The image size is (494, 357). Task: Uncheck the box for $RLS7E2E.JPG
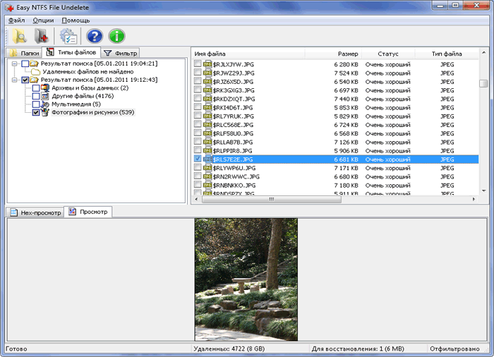pyautogui.click(x=197, y=159)
